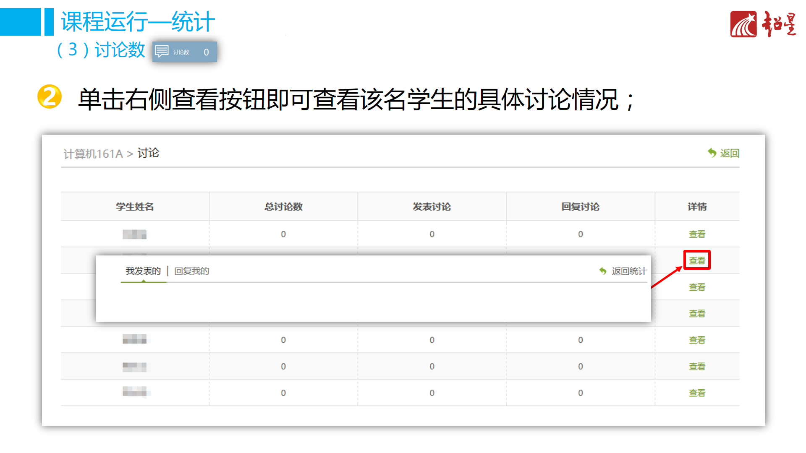This screenshot has width=806, height=453.
Task: Click 查看 in the fourth student row
Action: tap(697, 313)
